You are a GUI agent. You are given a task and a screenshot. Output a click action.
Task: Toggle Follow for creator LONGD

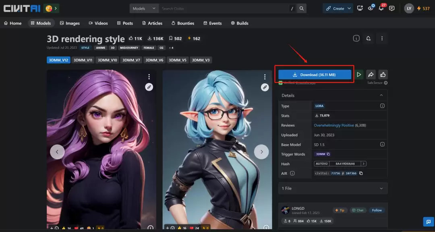click(377, 210)
